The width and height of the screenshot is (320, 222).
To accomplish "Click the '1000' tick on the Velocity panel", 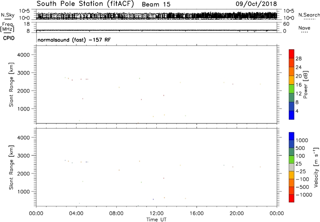I will coord(24,192).
